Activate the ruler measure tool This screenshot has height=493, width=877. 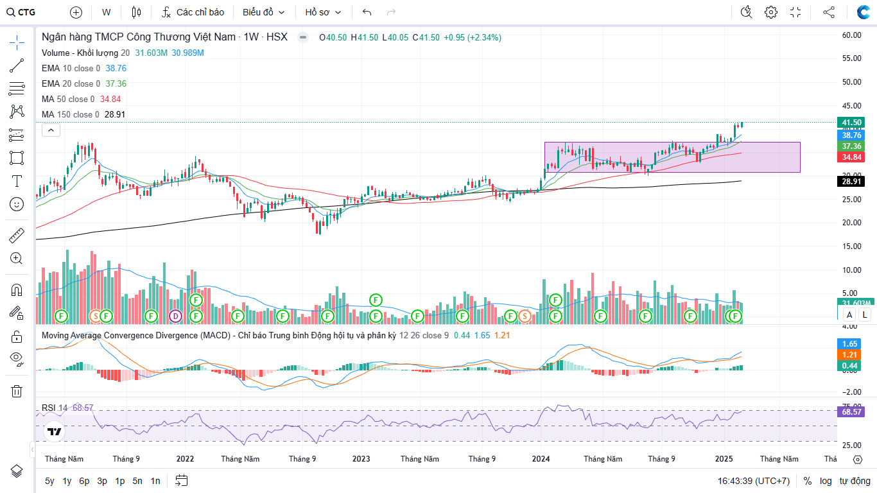click(17, 235)
